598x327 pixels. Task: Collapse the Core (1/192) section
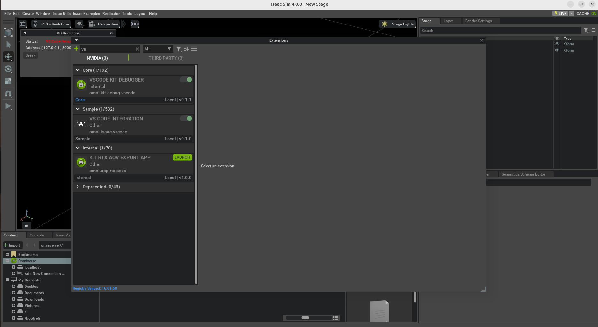tap(78, 70)
